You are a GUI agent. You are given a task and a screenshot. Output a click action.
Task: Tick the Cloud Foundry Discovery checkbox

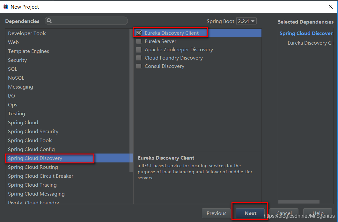tap(139, 58)
